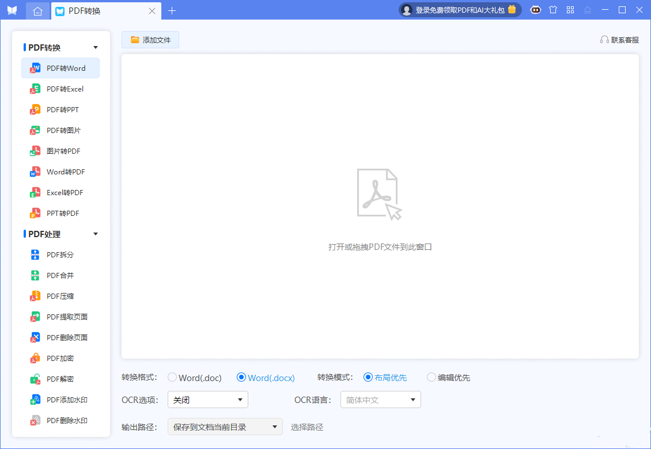The width and height of the screenshot is (651, 449).
Task: Select Word(.doc) output format
Action: coord(195,378)
